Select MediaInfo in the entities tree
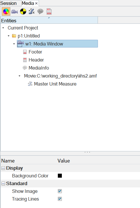This screenshot has height=208, width=140. (39, 68)
